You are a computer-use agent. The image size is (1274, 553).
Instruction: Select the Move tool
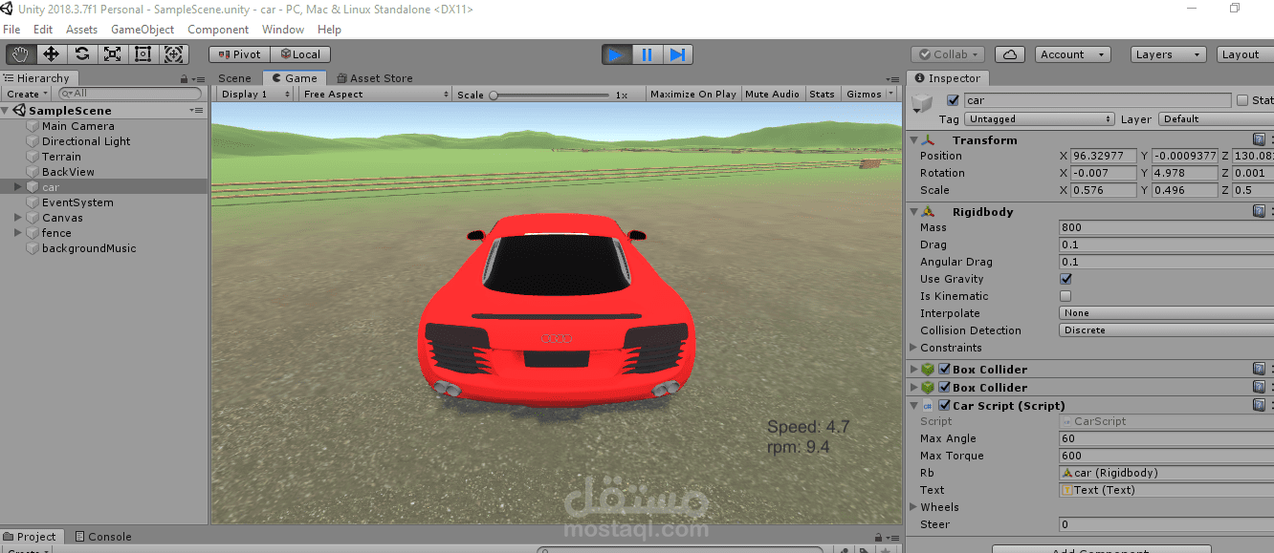pyautogui.click(x=51, y=54)
